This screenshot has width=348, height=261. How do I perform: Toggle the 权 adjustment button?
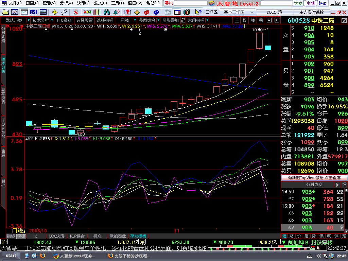[245, 20]
